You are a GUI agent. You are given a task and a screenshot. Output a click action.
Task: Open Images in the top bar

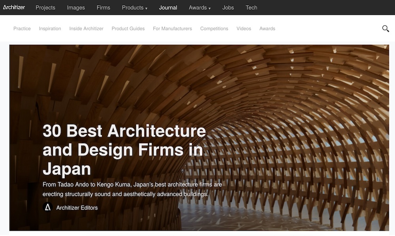pyautogui.click(x=76, y=7)
